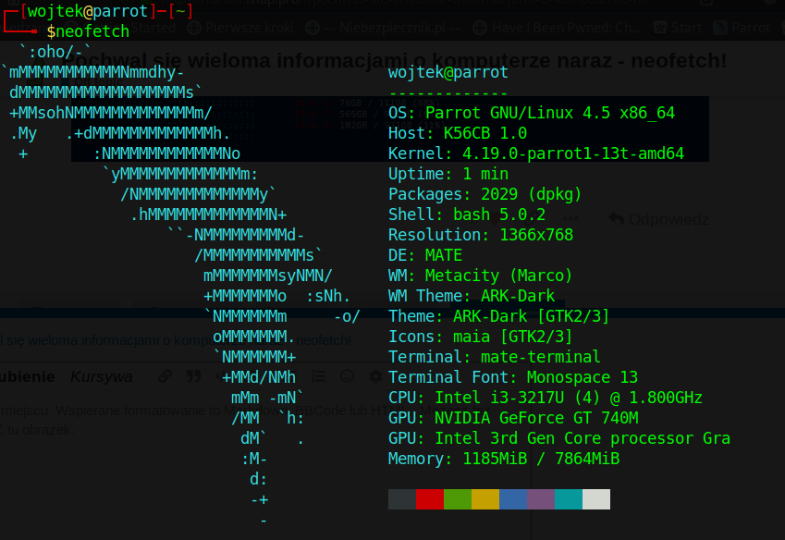785x540 pixels.
Task: Toggle Kursywa italic formatting in editor
Action: pos(101,377)
